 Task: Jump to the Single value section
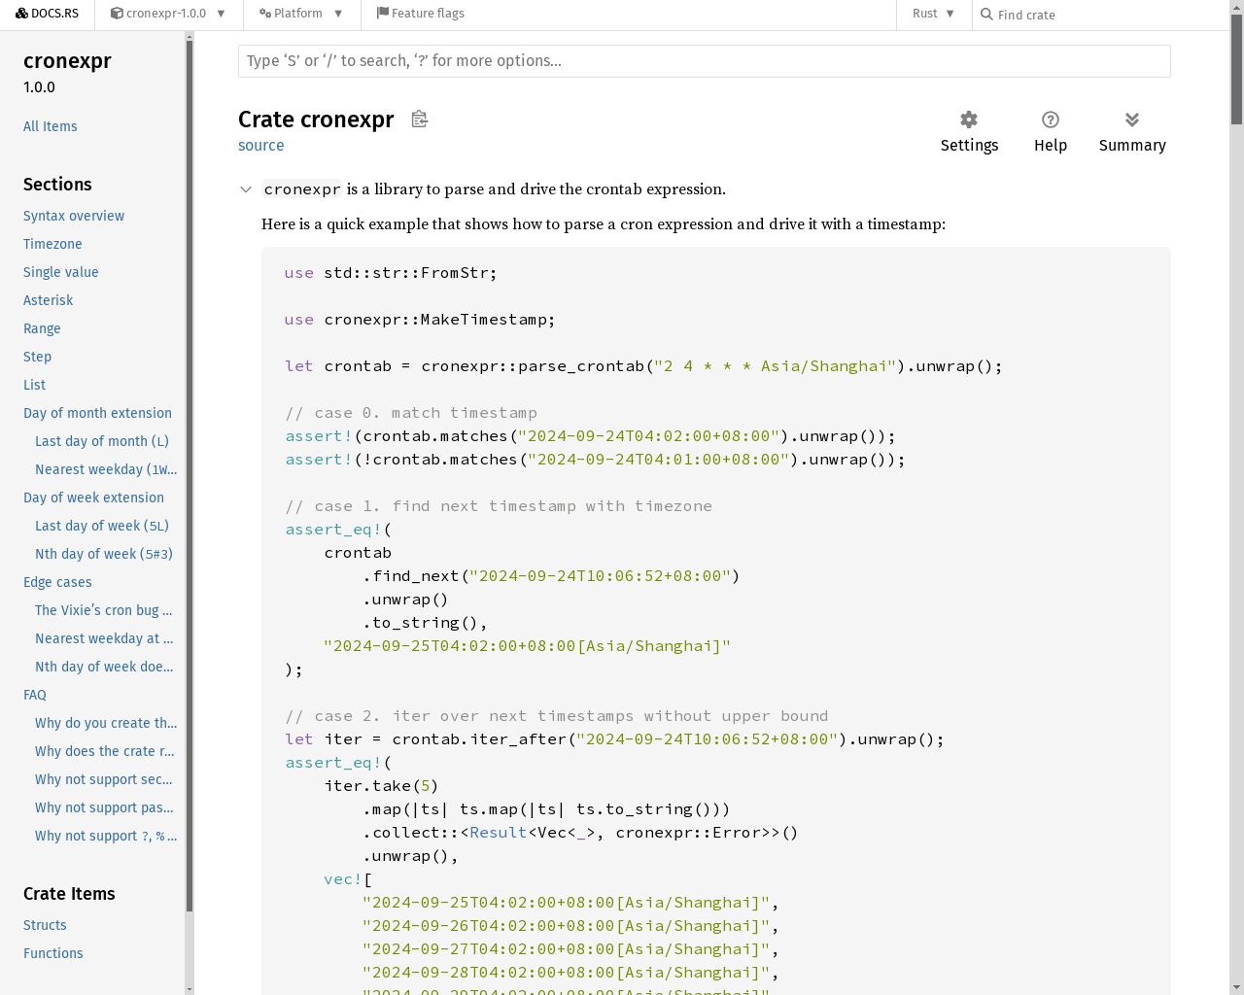pyautogui.click(x=61, y=272)
